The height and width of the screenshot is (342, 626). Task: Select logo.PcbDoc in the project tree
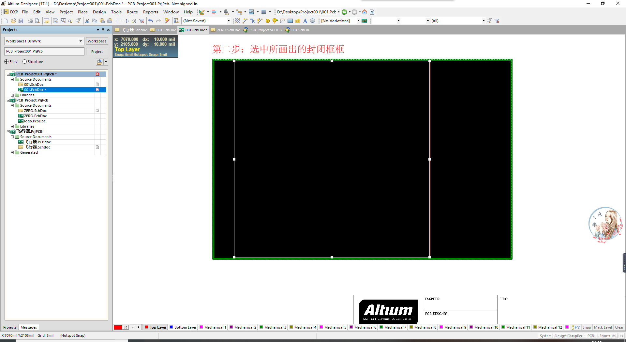[x=35, y=121]
